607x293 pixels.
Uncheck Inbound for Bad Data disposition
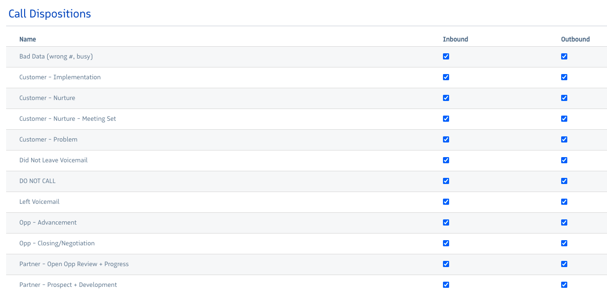(x=446, y=57)
